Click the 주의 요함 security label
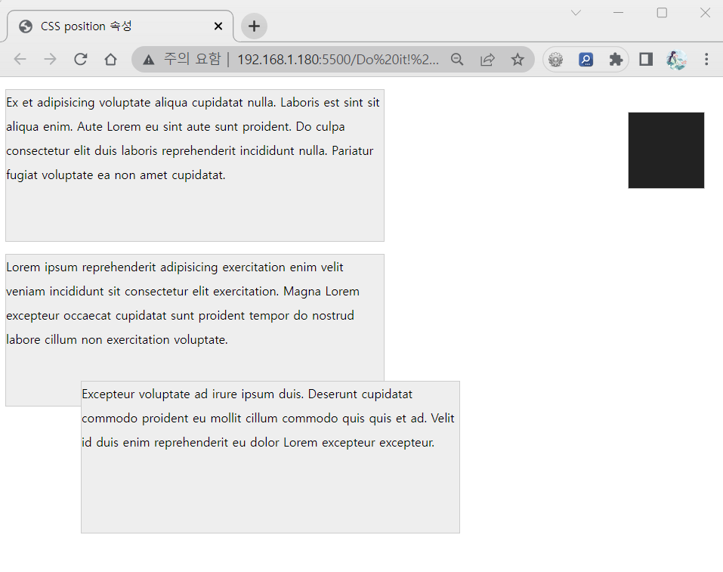723x572 pixels. (193, 59)
